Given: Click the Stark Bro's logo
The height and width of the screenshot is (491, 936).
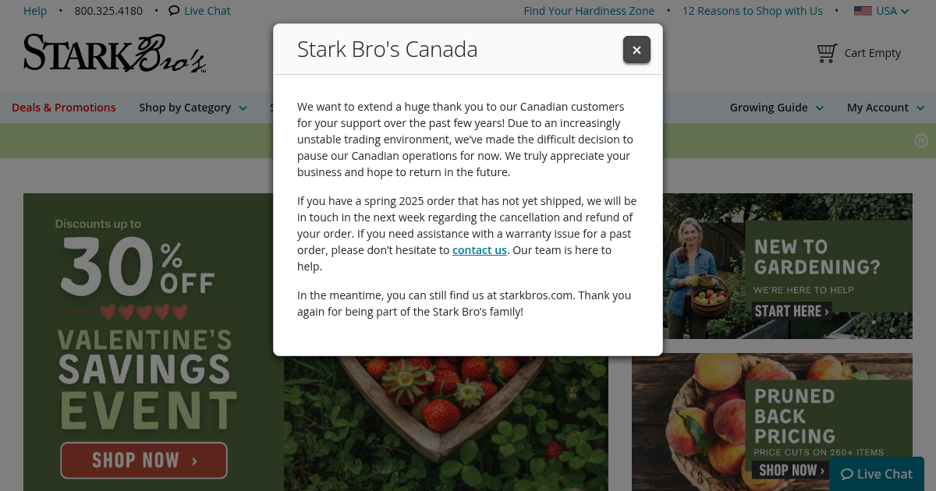Looking at the screenshot, I should coord(114,51).
